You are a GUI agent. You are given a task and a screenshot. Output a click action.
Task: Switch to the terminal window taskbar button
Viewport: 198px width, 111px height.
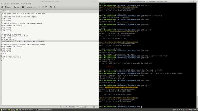click(44, 110)
